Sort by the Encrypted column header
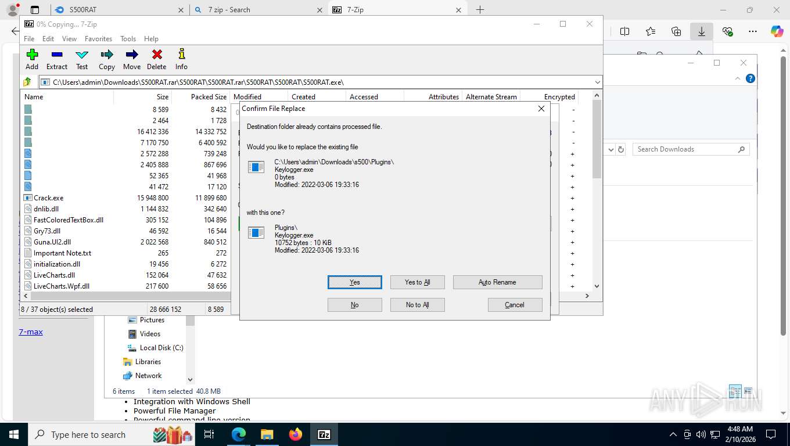790x446 pixels. pos(550,97)
